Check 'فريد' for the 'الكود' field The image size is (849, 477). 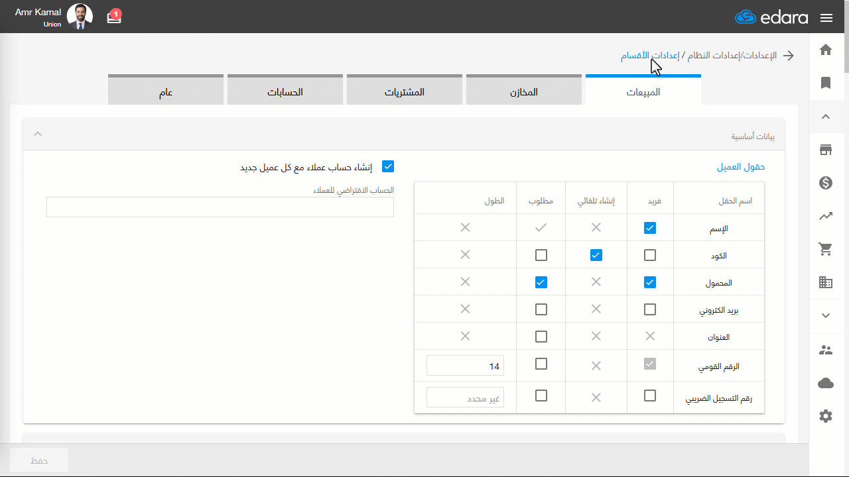point(650,255)
